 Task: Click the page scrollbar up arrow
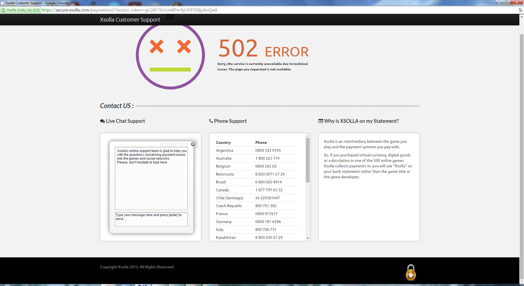[522, 17]
